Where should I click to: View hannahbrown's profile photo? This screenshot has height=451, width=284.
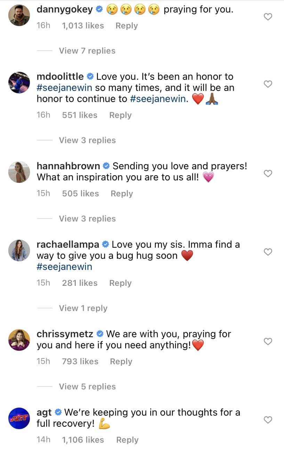click(19, 172)
